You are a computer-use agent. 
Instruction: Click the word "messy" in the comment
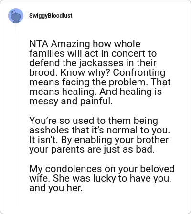click(44, 102)
